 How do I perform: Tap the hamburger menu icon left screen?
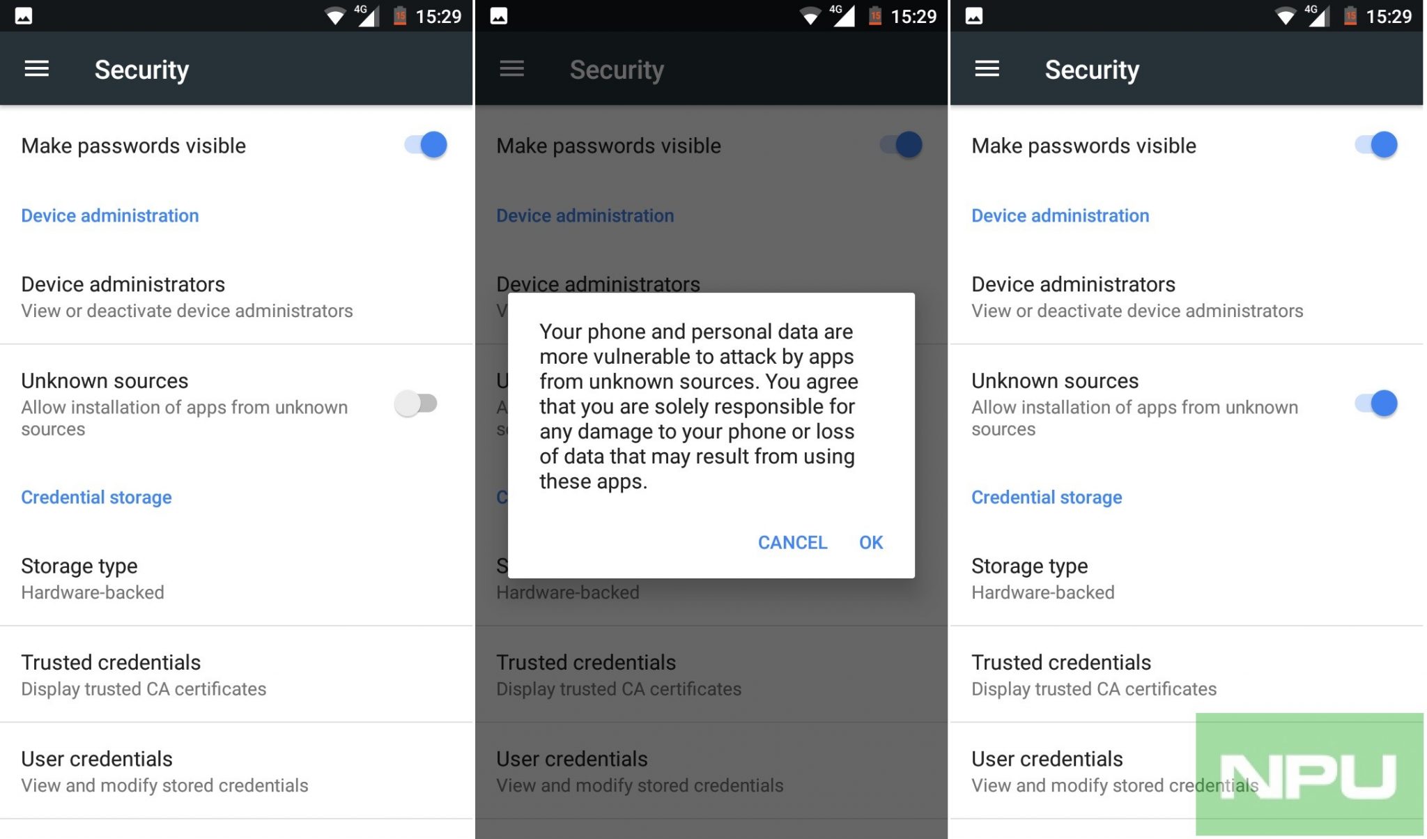pos(36,68)
